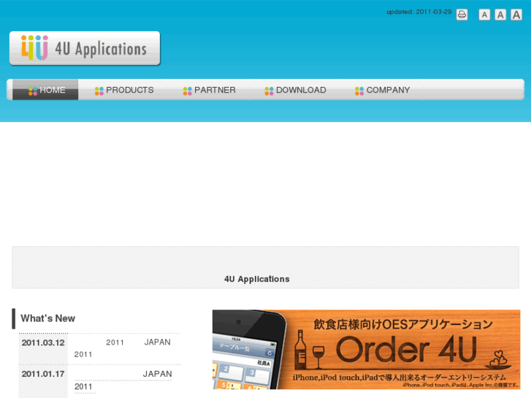Open the PRODUCTS menu tab
Viewport: 531px width, 398px height.
124,90
